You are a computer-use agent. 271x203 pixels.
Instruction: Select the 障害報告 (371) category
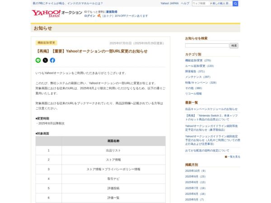[195, 71]
